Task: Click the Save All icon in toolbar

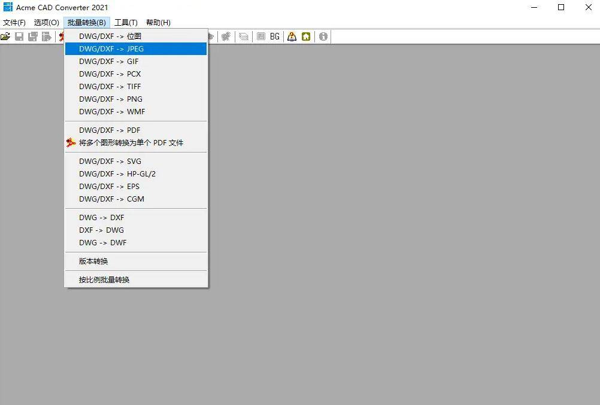Action: point(32,36)
